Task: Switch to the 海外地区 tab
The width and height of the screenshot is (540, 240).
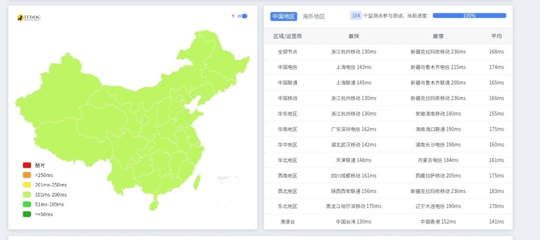Action: 314,16
